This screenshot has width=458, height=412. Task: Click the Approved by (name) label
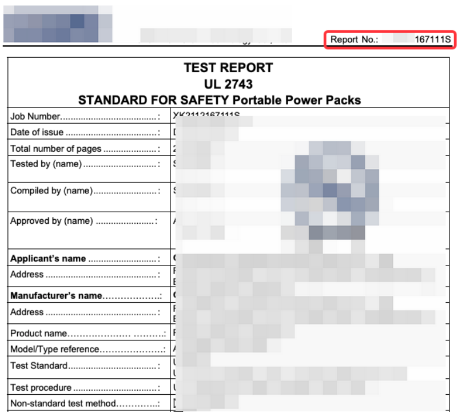coord(51,221)
